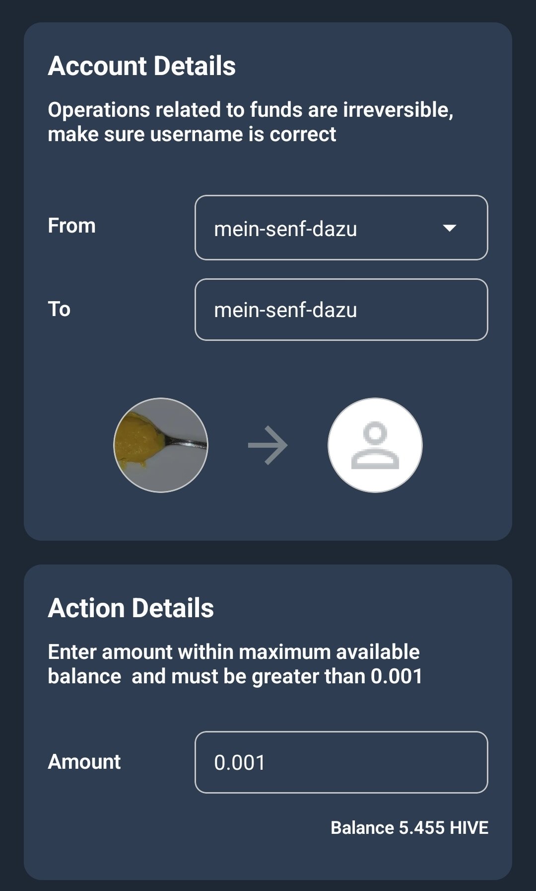Tap the Balance 5.455 HIVE text

pyautogui.click(x=409, y=827)
